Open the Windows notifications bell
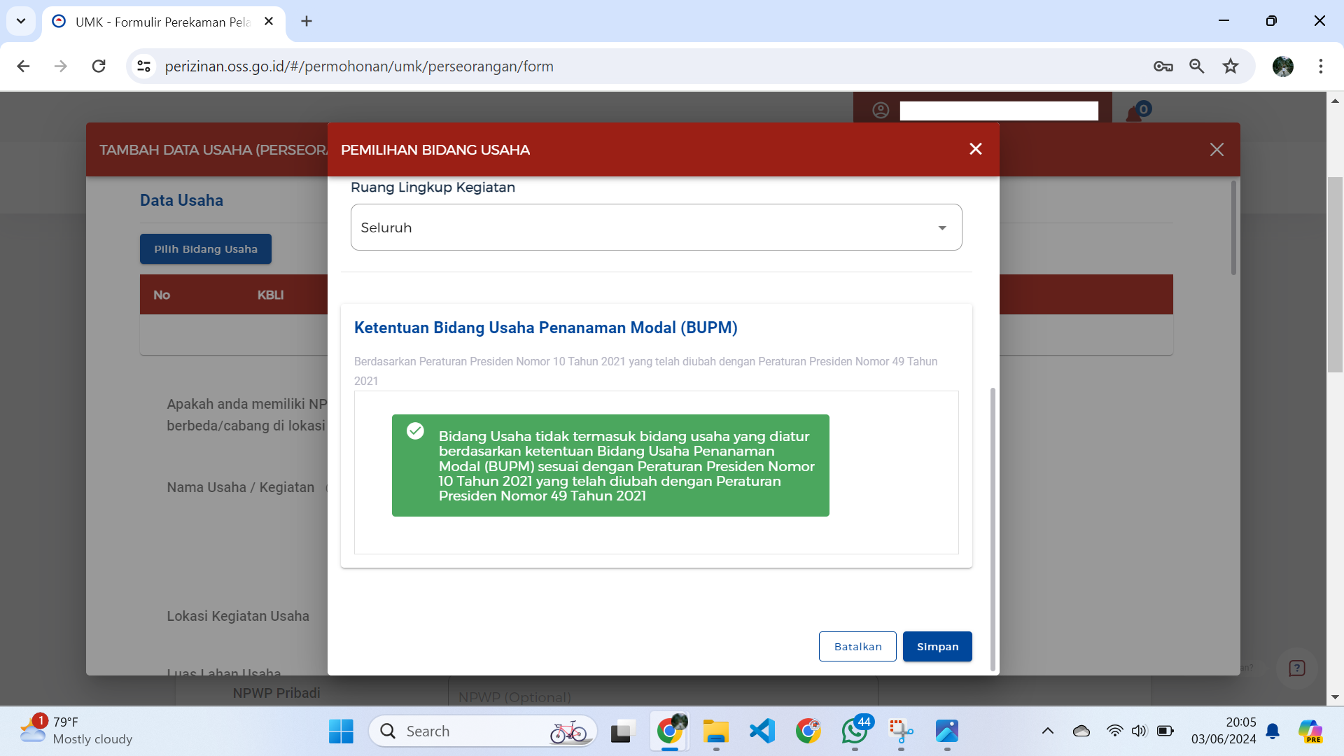This screenshot has height=756, width=1344. [1273, 731]
